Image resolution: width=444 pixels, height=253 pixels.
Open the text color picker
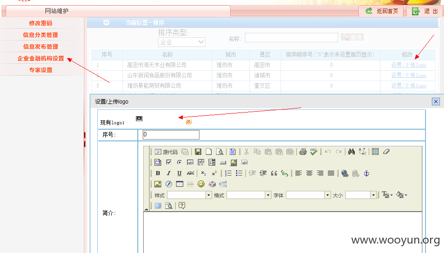click(387, 195)
